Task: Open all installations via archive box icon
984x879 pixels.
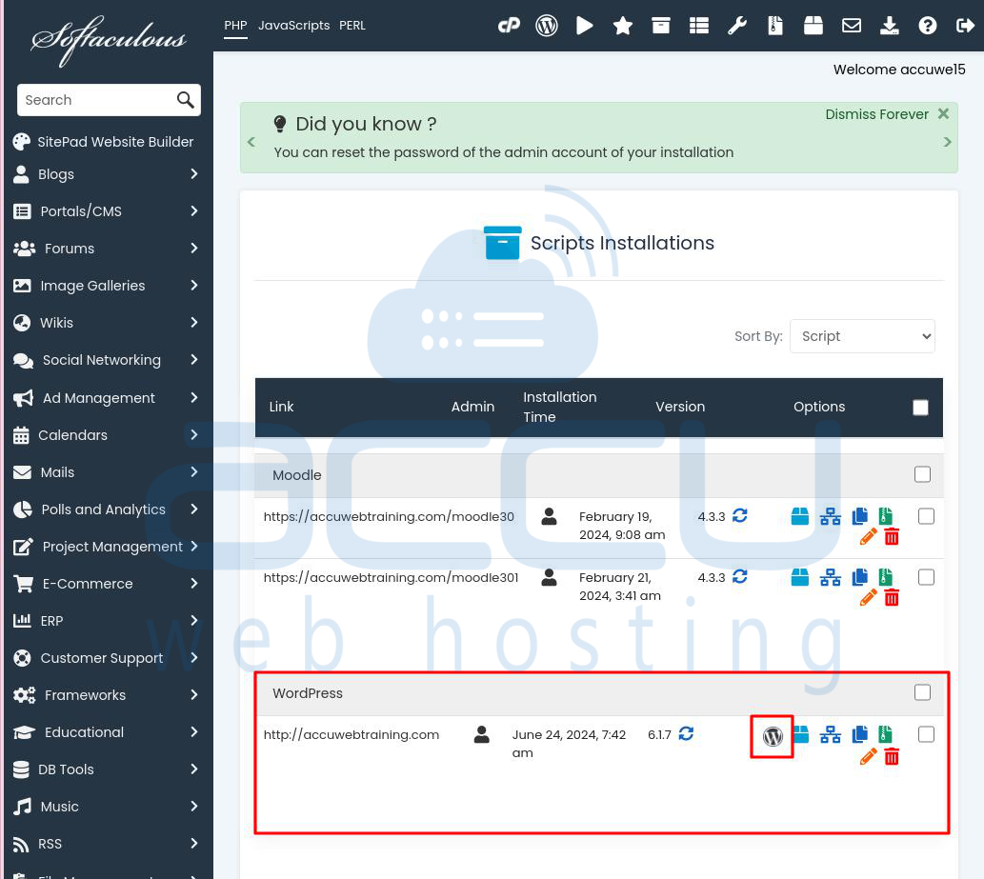Action: [661, 26]
